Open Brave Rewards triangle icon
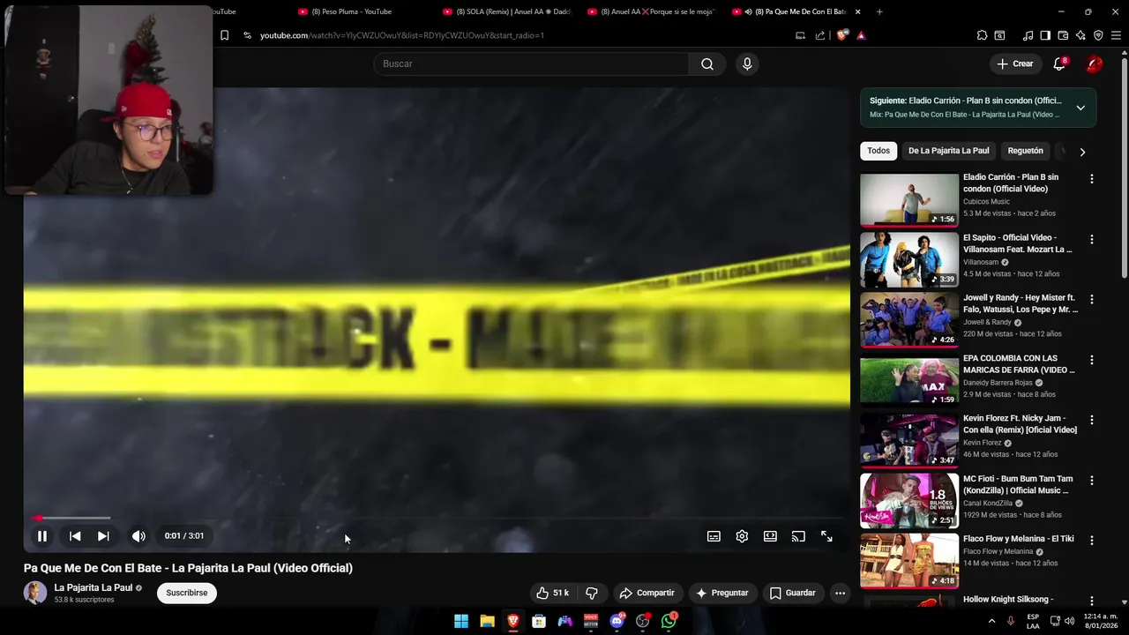The image size is (1129, 635). point(861,35)
